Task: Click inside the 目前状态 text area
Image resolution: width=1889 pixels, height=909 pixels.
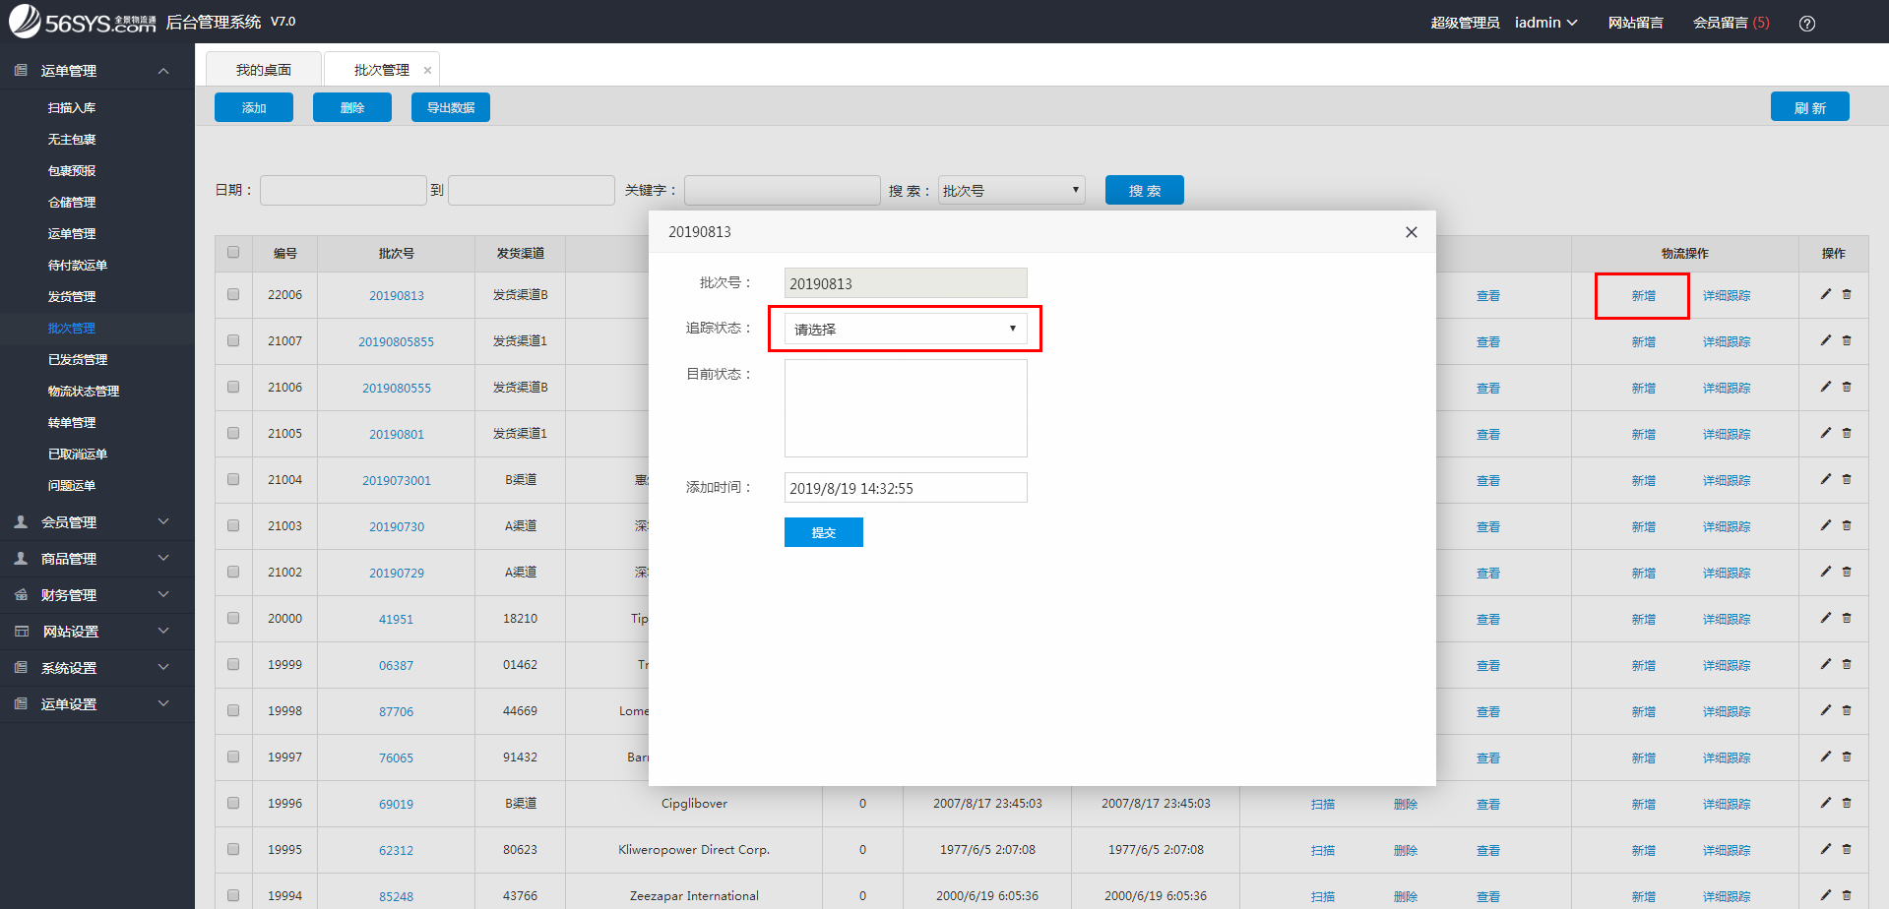Action: [x=905, y=407]
